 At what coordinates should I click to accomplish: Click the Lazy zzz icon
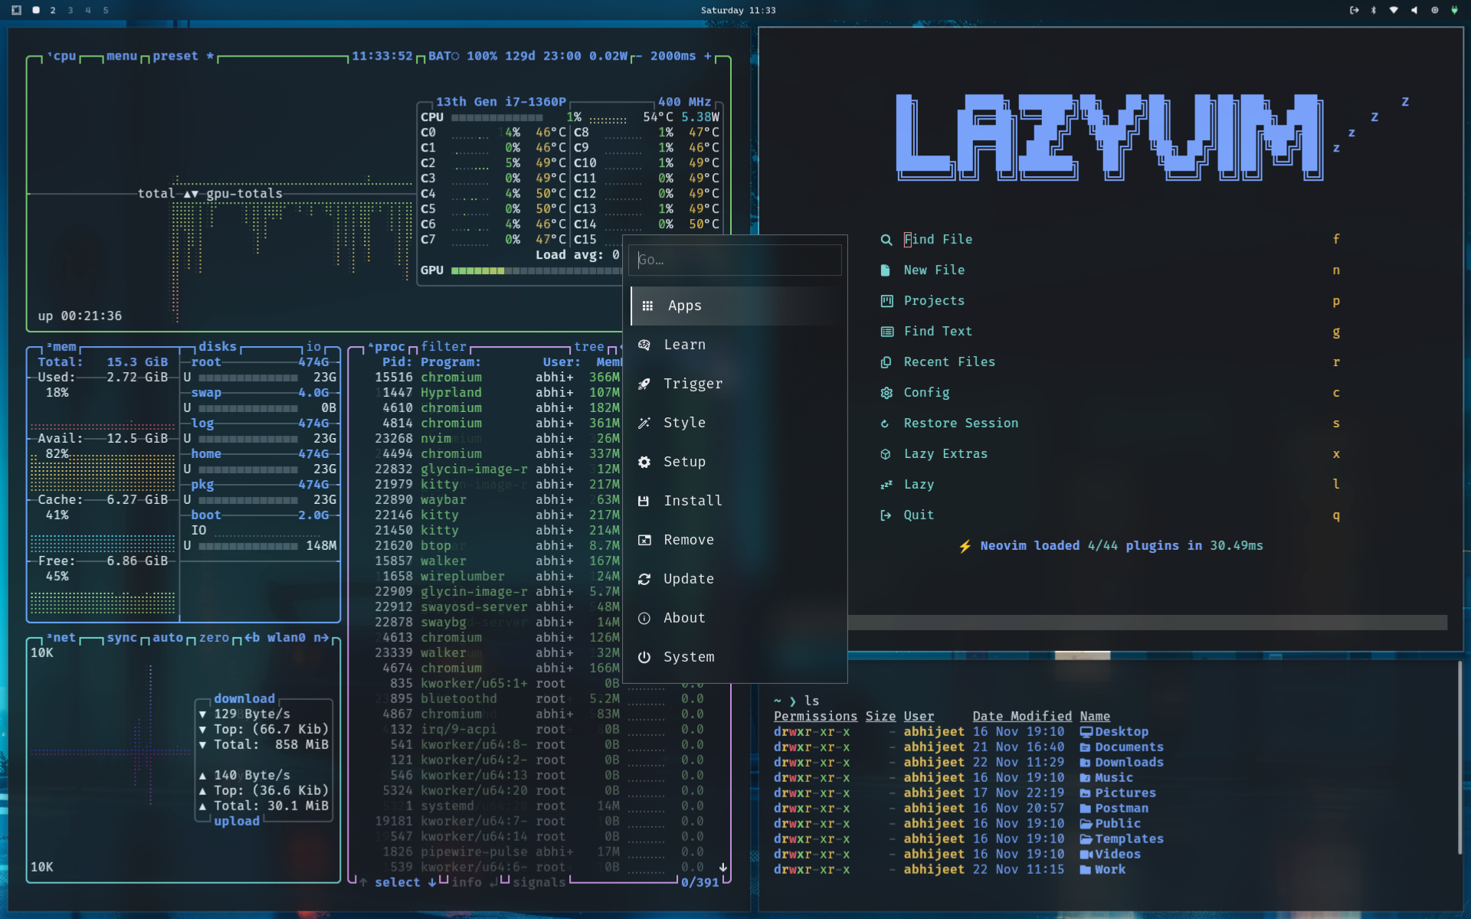(x=886, y=485)
